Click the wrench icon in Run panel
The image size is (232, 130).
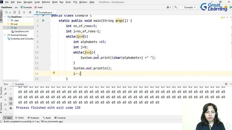click(5, 94)
